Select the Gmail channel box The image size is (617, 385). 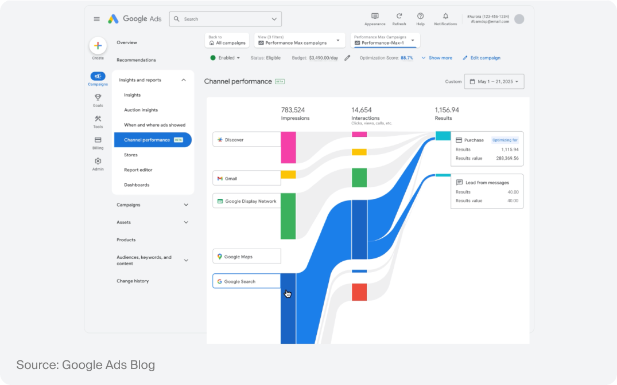click(x=247, y=178)
